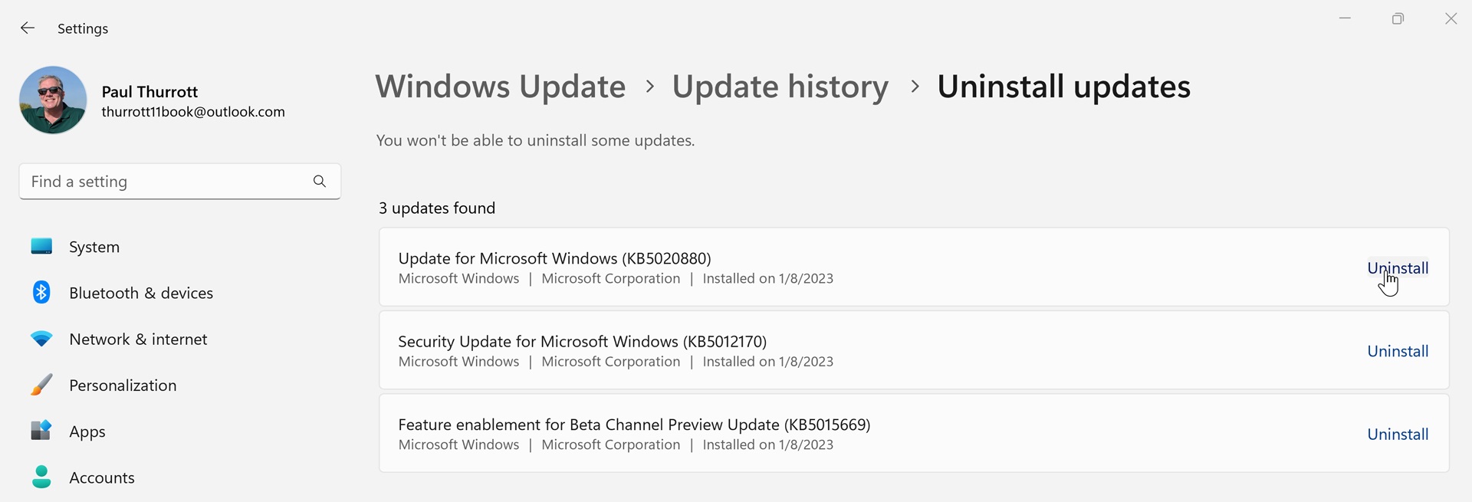Uninstall feature enablement KB5015669
Image resolution: width=1472 pixels, height=502 pixels.
pyautogui.click(x=1398, y=434)
